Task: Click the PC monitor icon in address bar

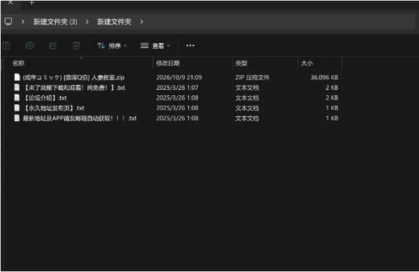Action: point(8,22)
